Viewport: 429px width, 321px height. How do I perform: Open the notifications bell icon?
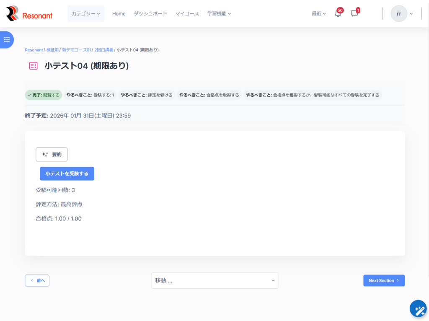[x=338, y=13]
